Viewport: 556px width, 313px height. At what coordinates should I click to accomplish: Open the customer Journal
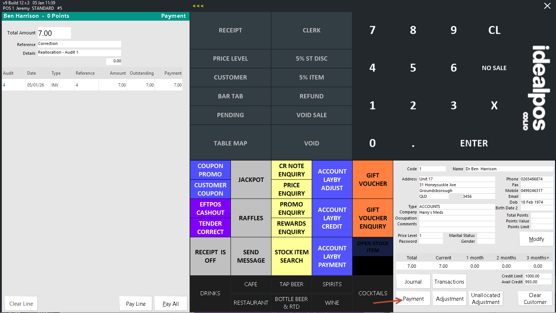coord(413,281)
